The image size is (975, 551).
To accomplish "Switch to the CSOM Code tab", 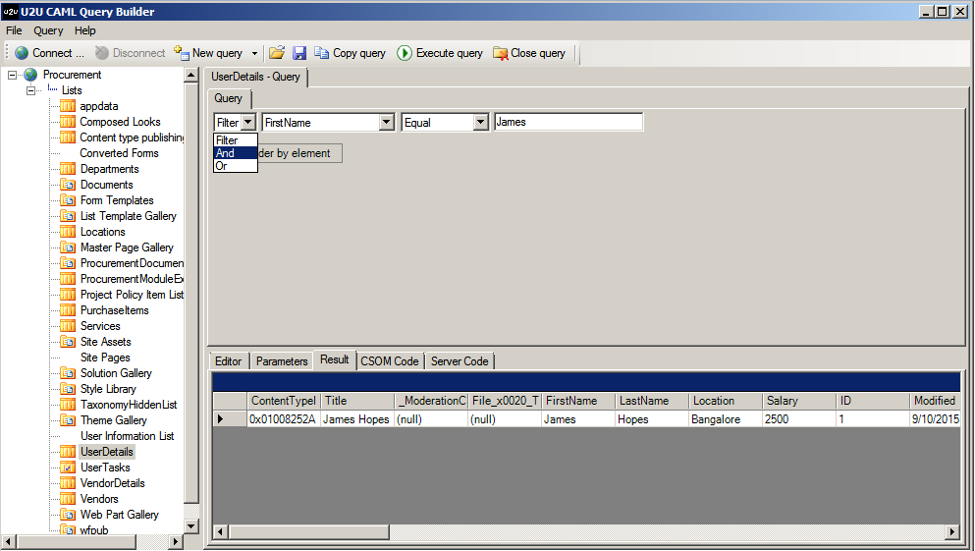I will click(389, 361).
